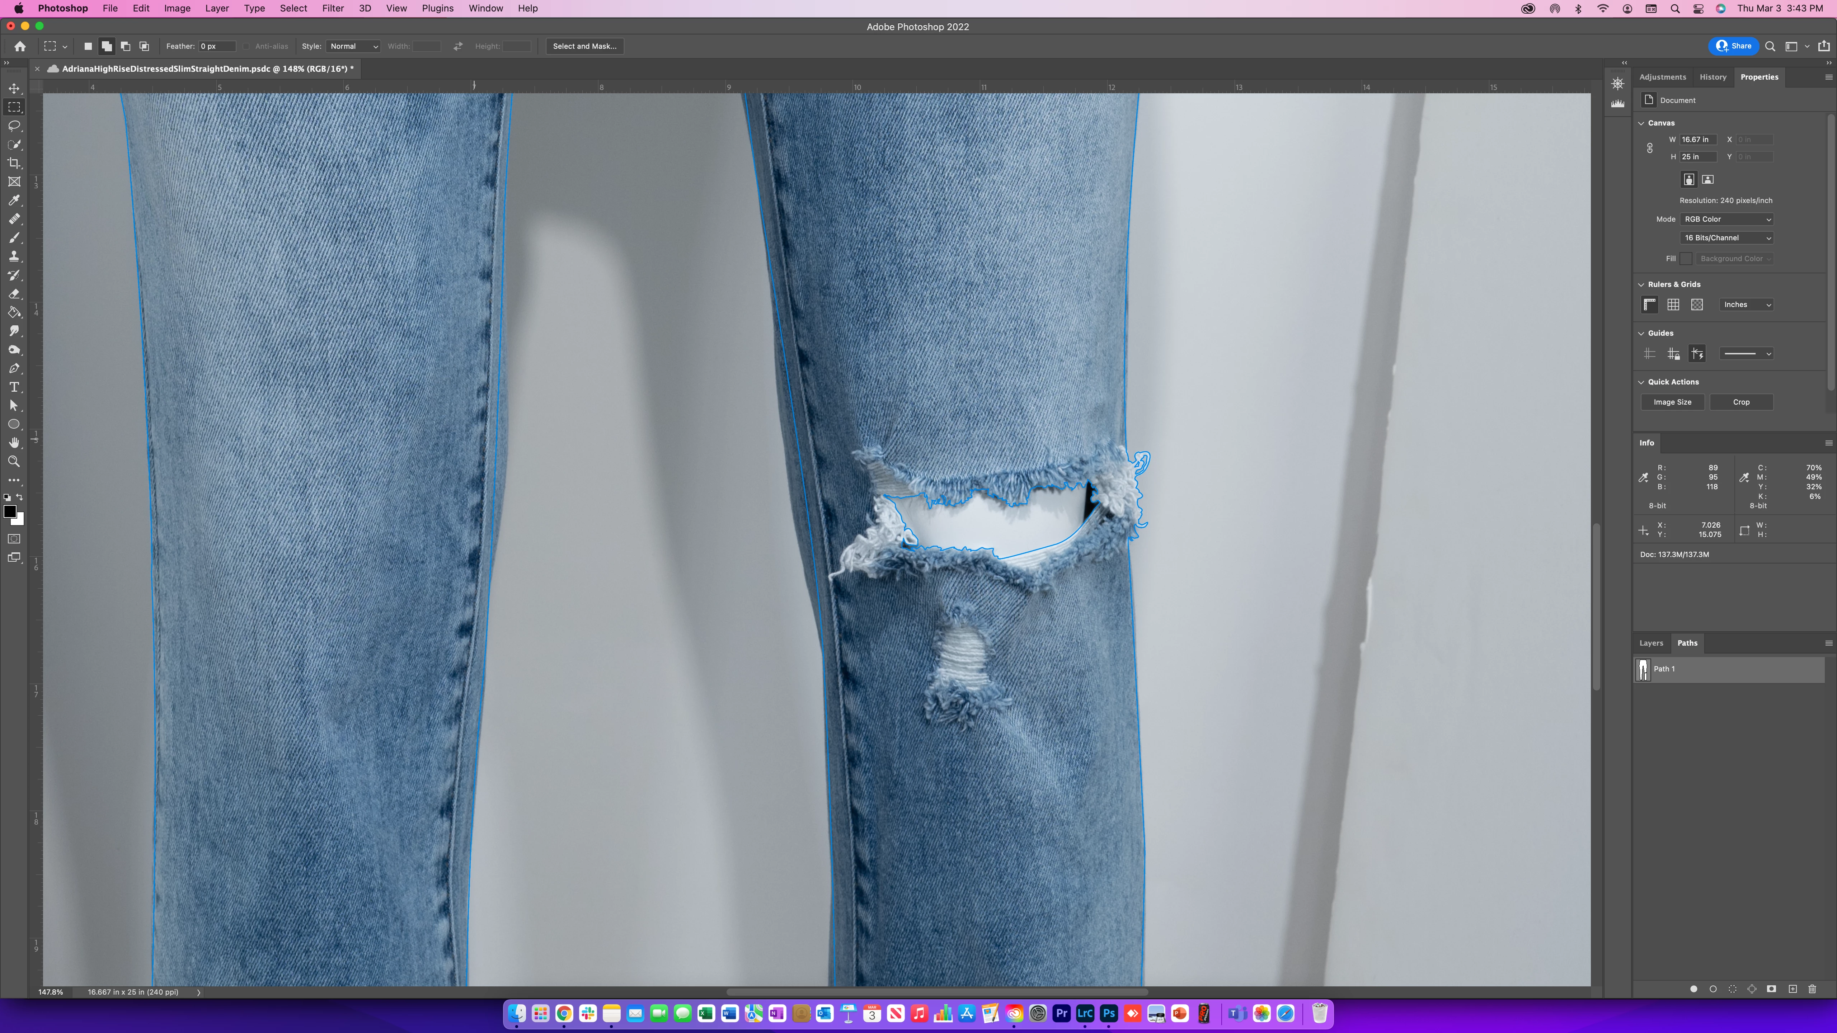The width and height of the screenshot is (1837, 1033).
Task: Toggle the grid display icon
Action: coord(1673,305)
